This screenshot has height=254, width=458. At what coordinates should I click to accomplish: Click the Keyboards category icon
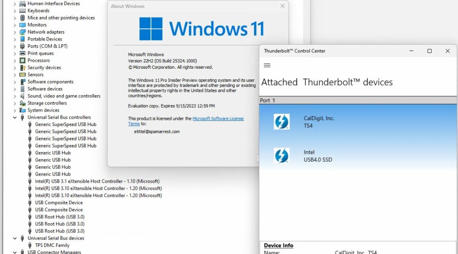pyautogui.click(x=23, y=11)
